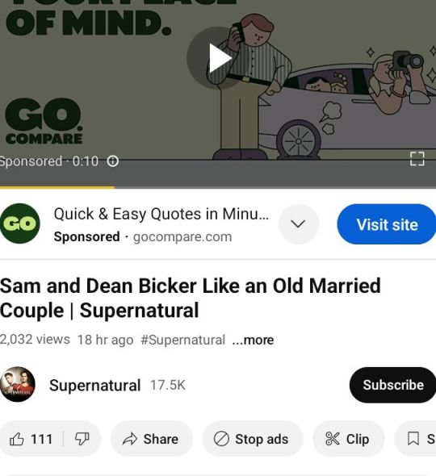This screenshot has height=476, width=436.
Task: Like the video with thumbs up
Action: [31, 439]
